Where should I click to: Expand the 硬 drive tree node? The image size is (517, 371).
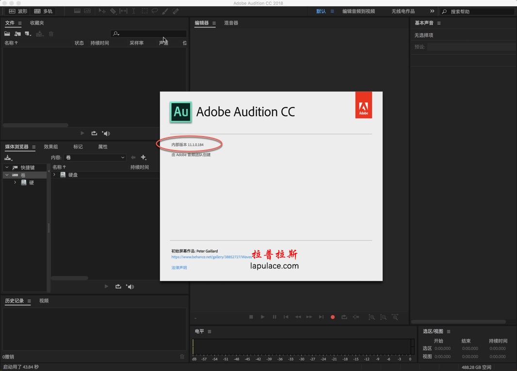[15, 182]
